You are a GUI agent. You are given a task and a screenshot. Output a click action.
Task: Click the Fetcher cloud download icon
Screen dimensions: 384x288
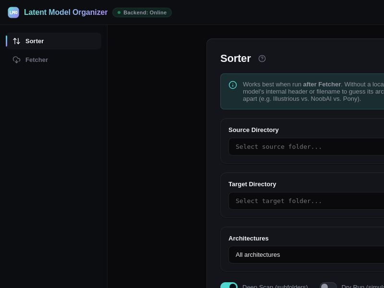coord(16,60)
